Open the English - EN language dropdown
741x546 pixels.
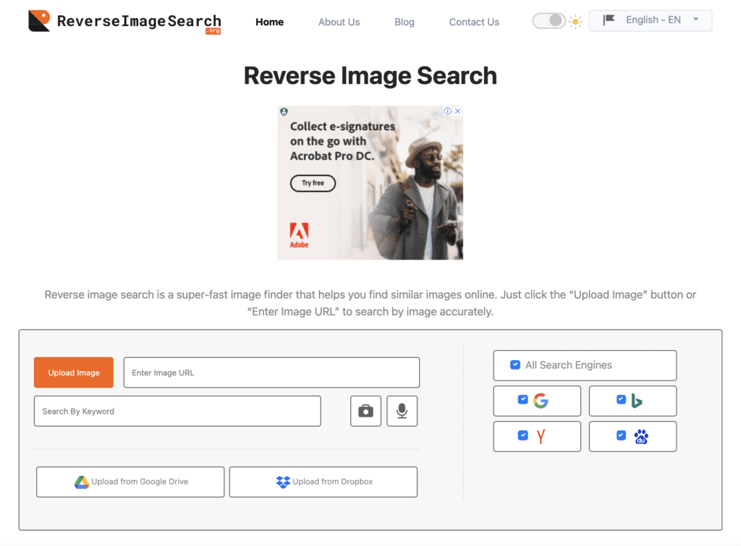click(x=651, y=20)
